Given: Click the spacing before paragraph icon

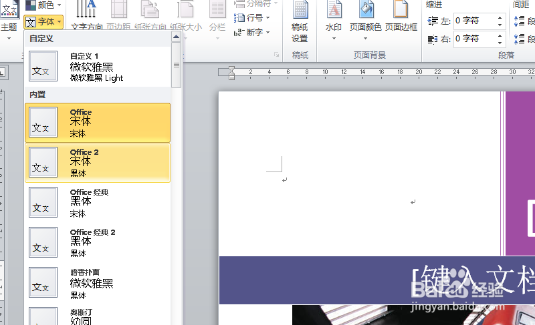Looking at the screenshot, I should pos(520,21).
